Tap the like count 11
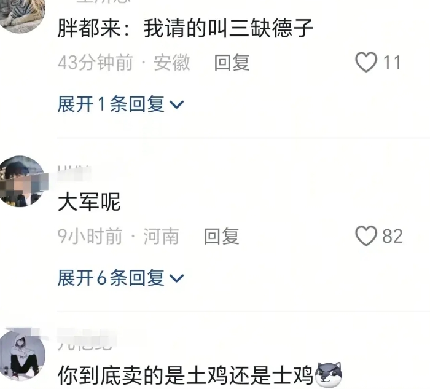The height and width of the screenshot is (389, 430). click(x=392, y=63)
